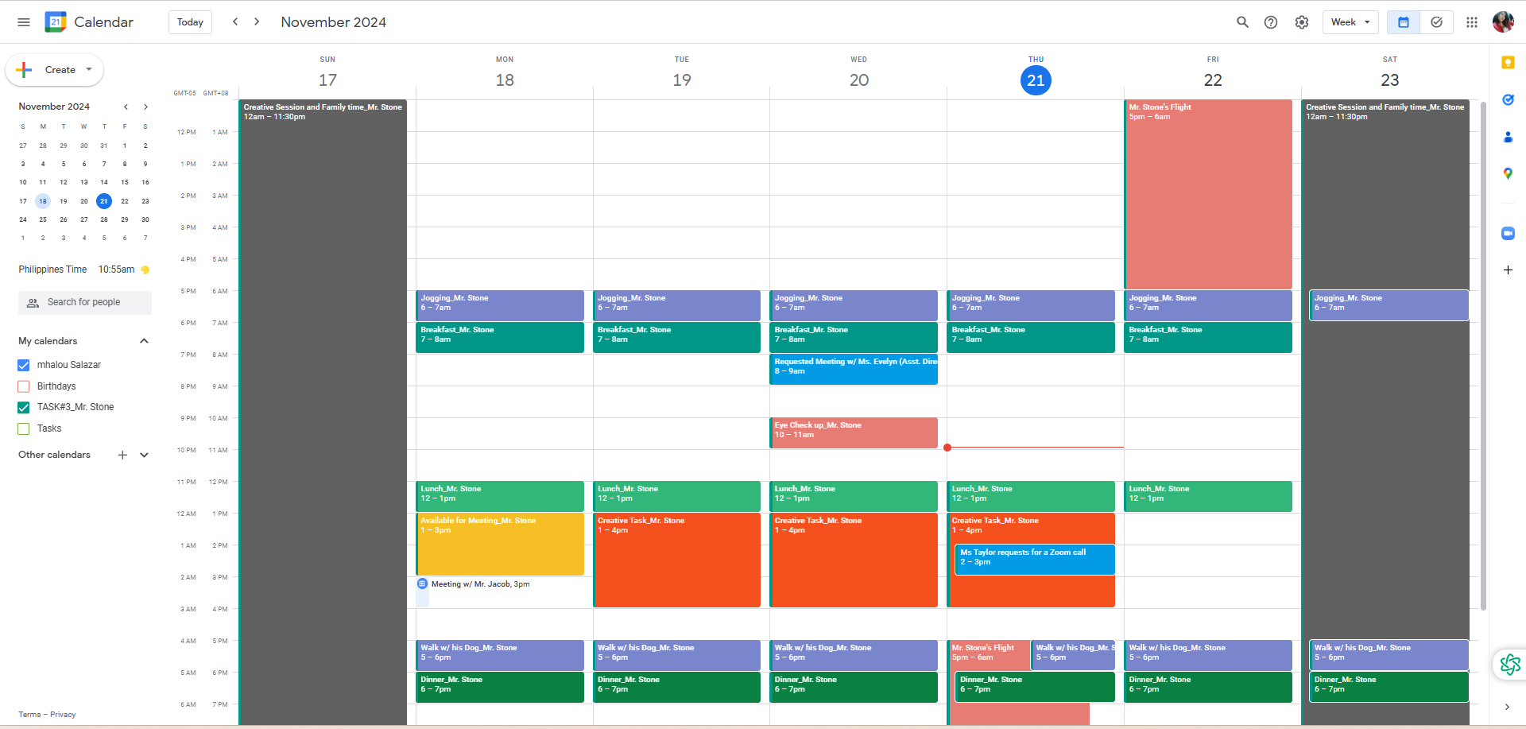Open Saturday Dinner_Mr. Stone event

1389,687
